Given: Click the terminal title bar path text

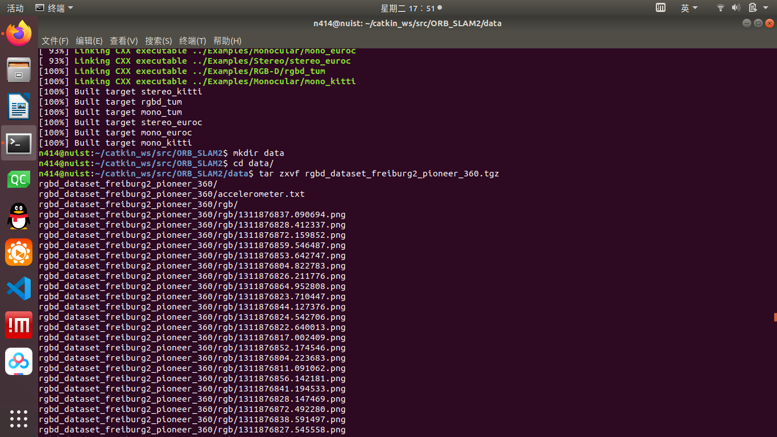Looking at the screenshot, I should click(x=407, y=23).
